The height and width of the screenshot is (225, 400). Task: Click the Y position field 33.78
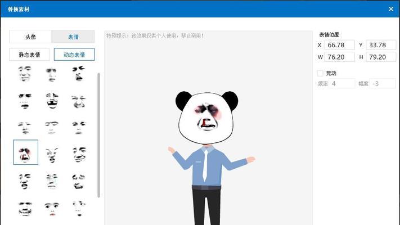tap(381, 45)
